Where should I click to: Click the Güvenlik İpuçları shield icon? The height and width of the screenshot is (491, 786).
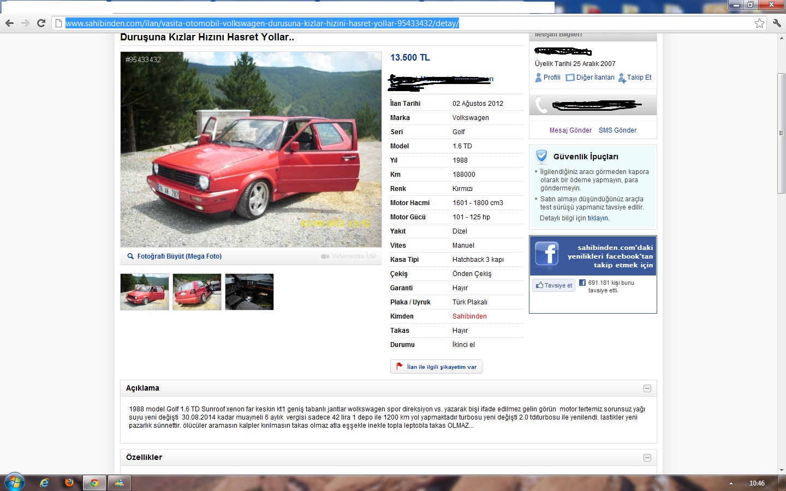coord(541,157)
